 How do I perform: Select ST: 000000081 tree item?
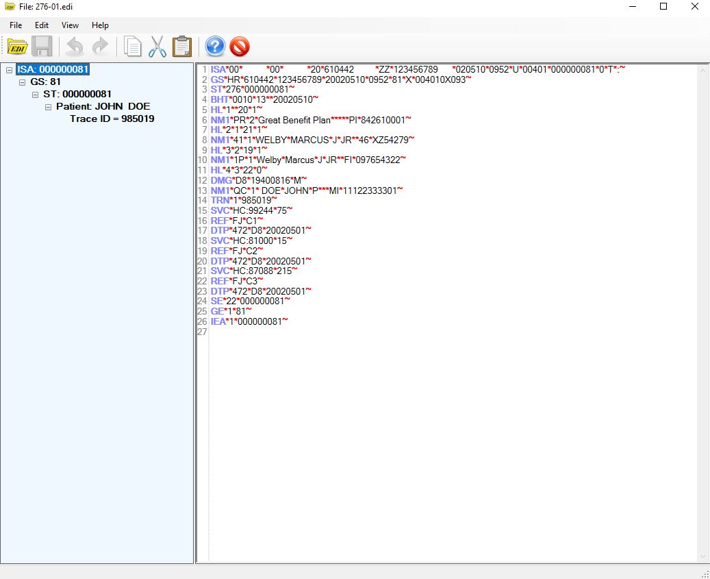(x=77, y=95)
